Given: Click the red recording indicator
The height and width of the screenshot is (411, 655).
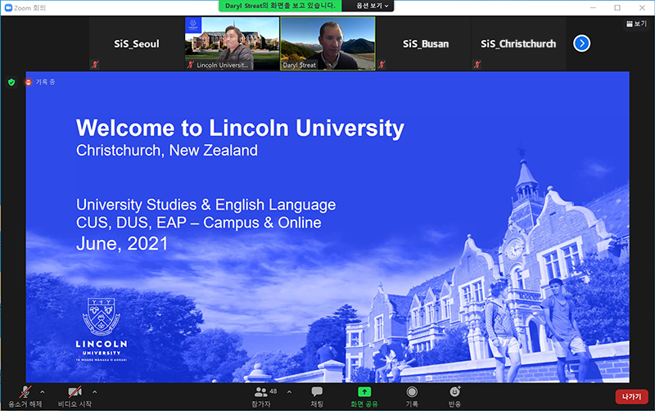Looking at the screenshot, I should pos(29,83).
